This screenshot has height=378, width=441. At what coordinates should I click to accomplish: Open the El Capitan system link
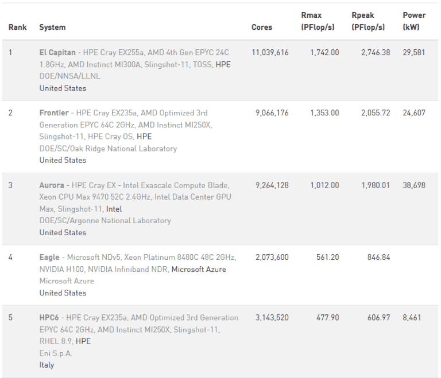[x=58, y=52]
